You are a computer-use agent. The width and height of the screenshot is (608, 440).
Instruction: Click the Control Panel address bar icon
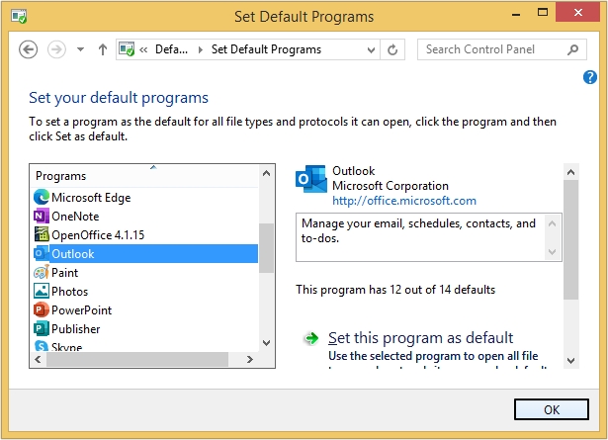[x=127, y=49]
